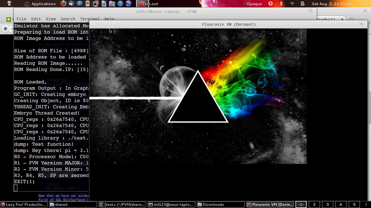
Task: Click the Flouronix VM (Dormant) title bar
Action: [x=229, y=24]
